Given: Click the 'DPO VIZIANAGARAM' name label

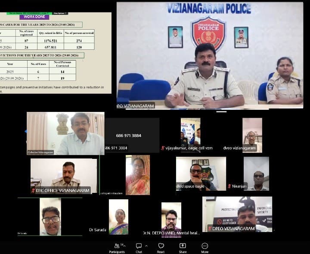Looking at the screenshot, I should click(x=136, y=106).
